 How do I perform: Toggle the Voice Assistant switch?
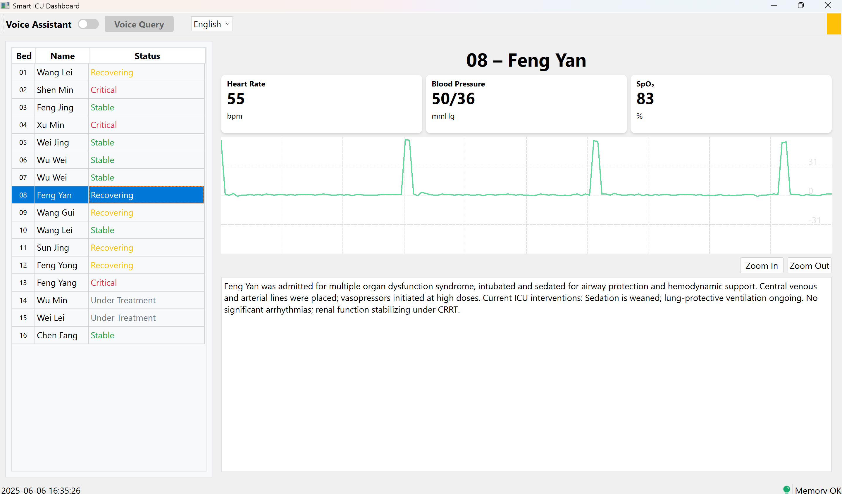click(88, 24)
